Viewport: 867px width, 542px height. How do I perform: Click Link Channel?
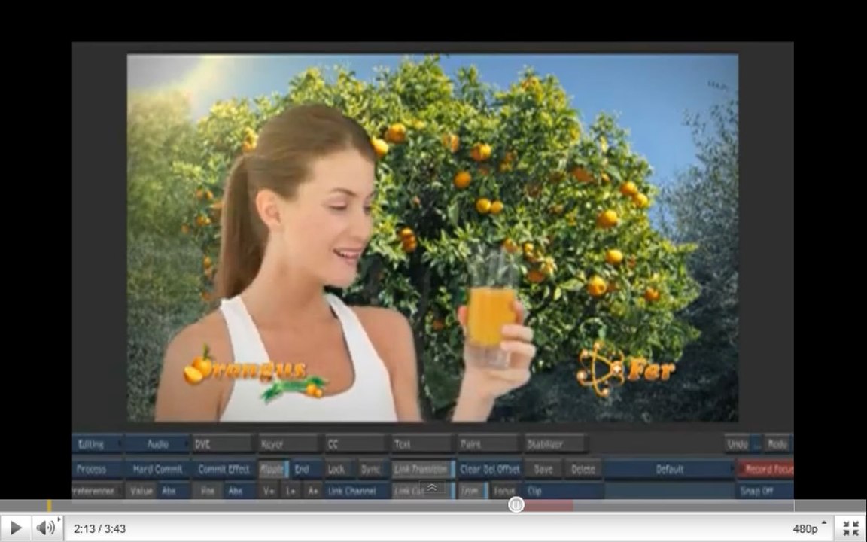[355, 491]
